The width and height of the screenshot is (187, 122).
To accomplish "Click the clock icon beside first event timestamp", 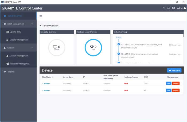I will tap(170, 45).
